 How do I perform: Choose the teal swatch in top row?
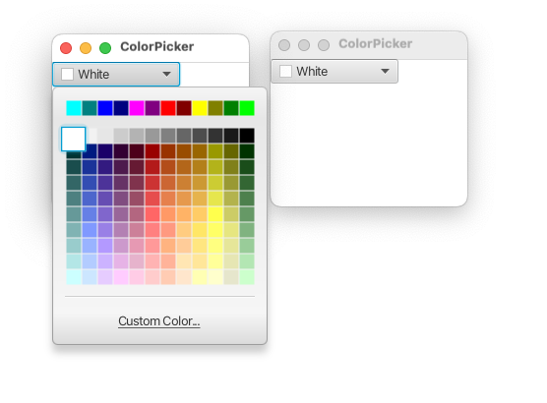(90, 108)
